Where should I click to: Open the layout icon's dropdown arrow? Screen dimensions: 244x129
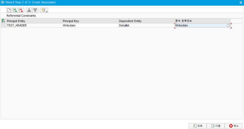pos(47,11)
